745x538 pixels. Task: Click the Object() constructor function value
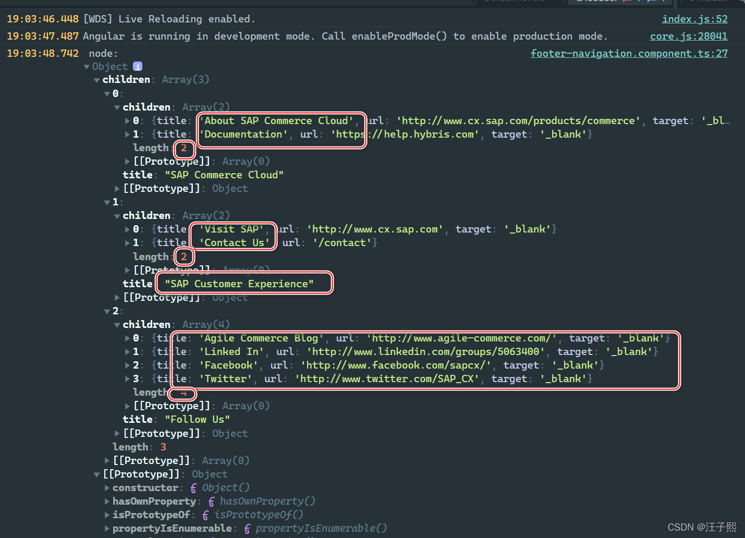click(x=220, y=487)
